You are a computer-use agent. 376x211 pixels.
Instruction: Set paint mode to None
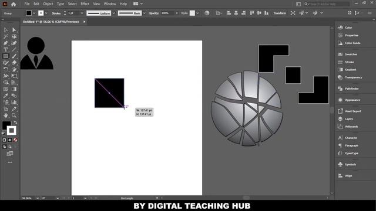coord(15,140)
